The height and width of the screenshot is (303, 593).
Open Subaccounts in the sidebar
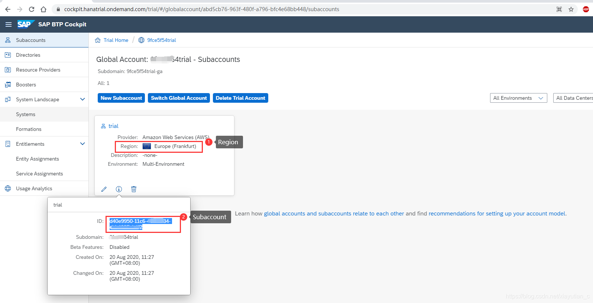(x=44, y=40)
